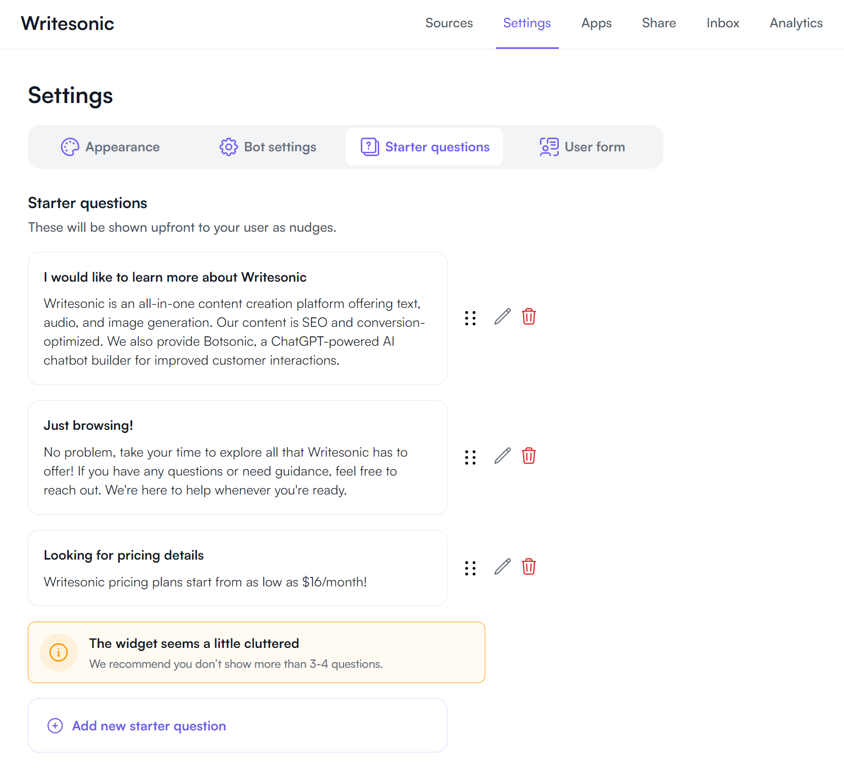Screen dimensions: 844x774
Task: Edit the pricing question with pencil icon
Action: pyautogui.click(x=503, y=566)
